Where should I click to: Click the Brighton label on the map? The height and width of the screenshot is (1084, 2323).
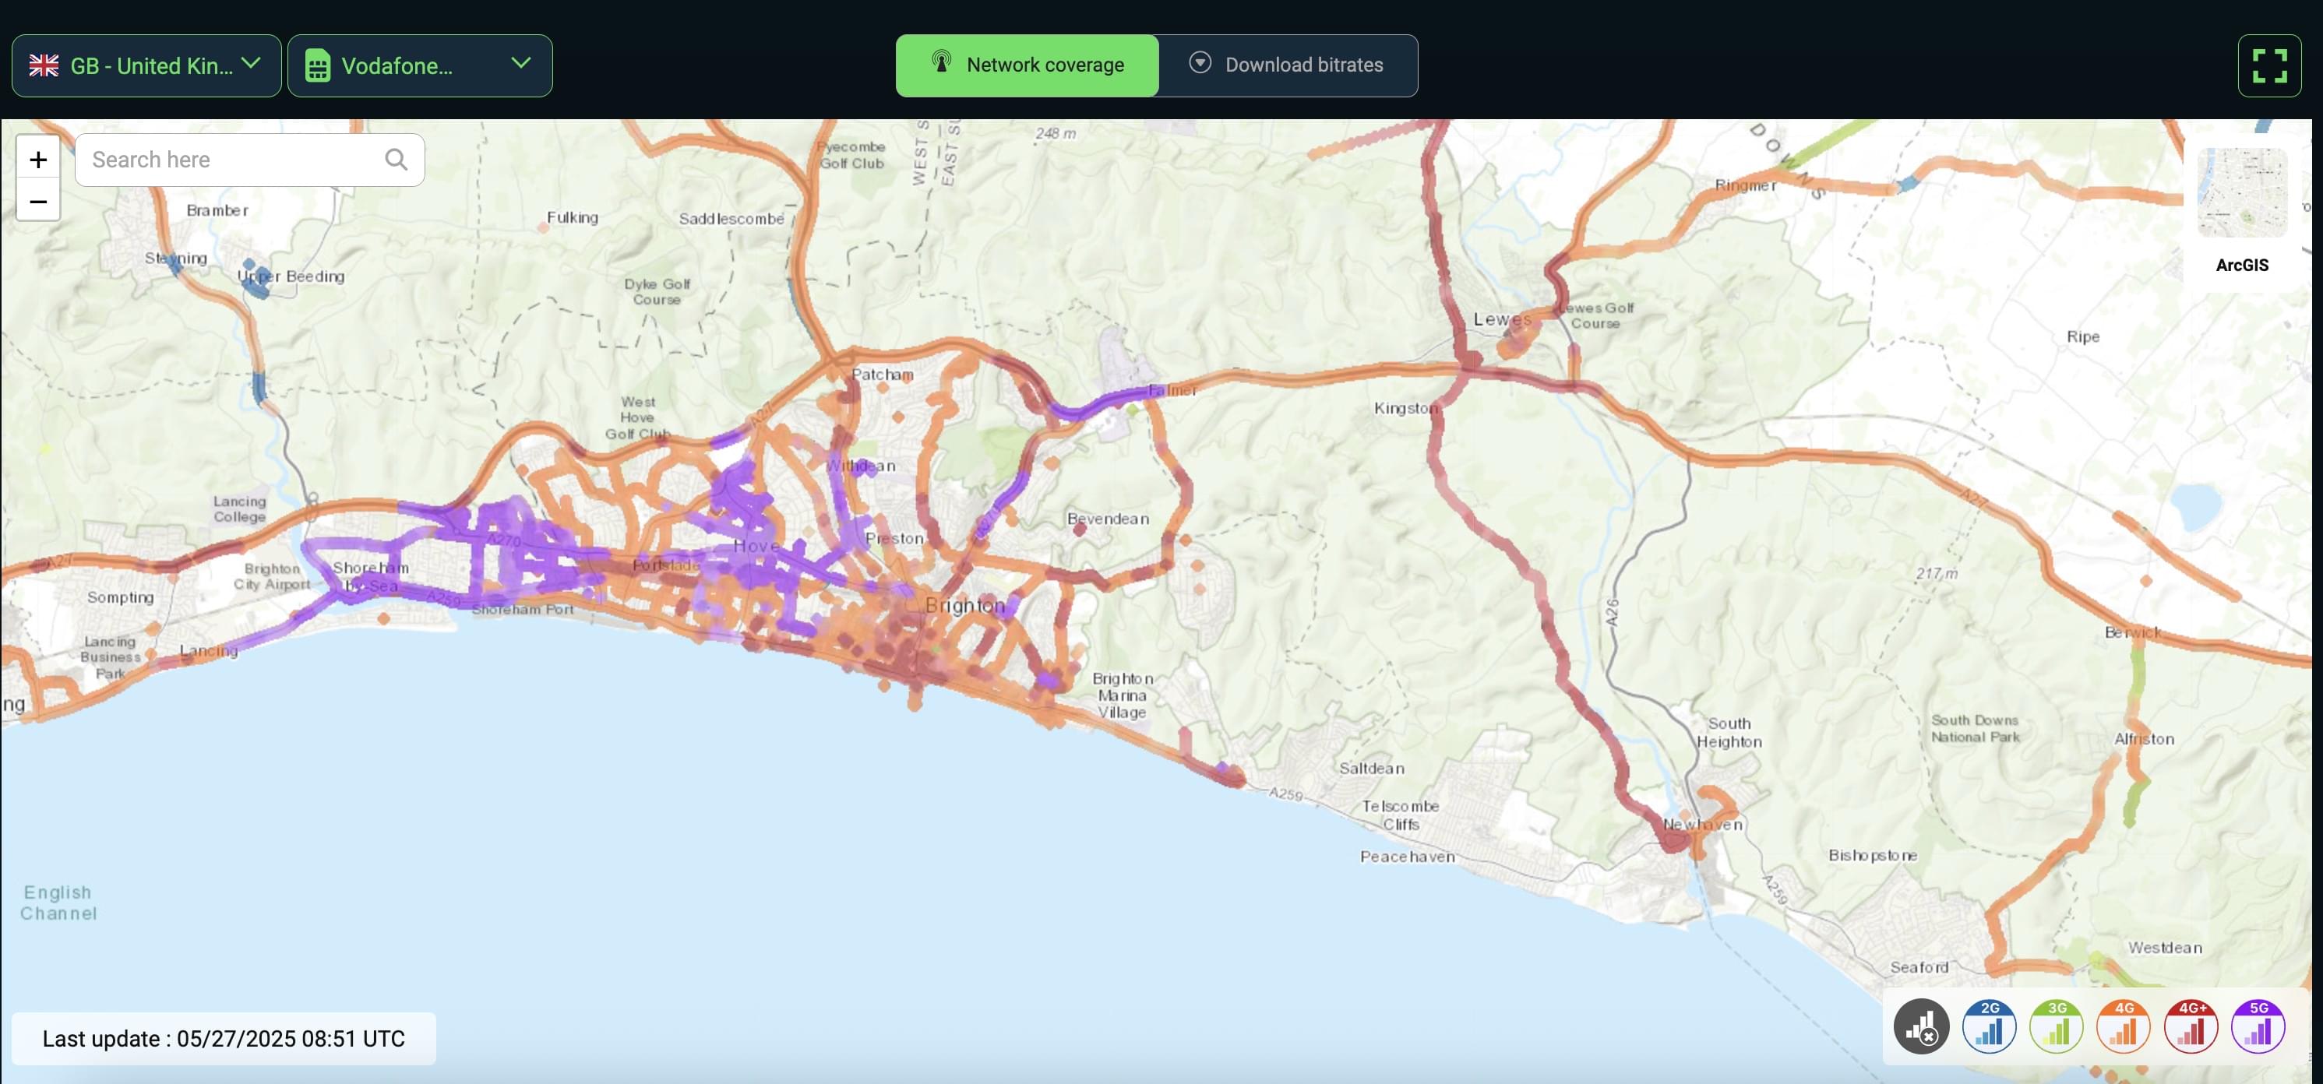point(965,605)
